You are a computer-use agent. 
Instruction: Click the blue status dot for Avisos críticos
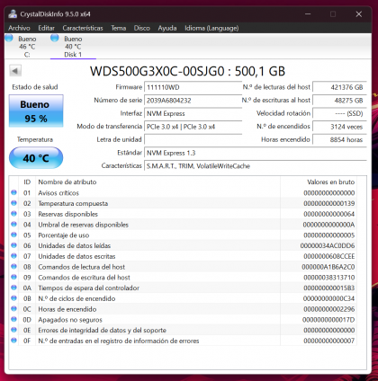(x=13, y=192)
